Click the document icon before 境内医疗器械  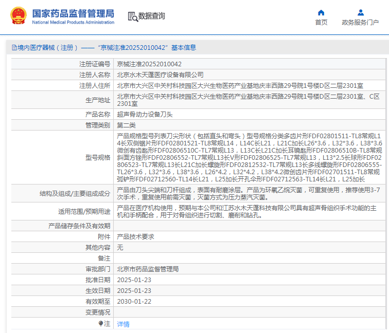click(14, 47)
